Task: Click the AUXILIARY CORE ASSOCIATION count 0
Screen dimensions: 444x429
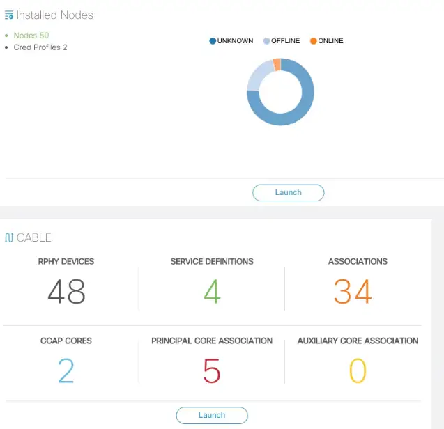Action: (358, 370)
